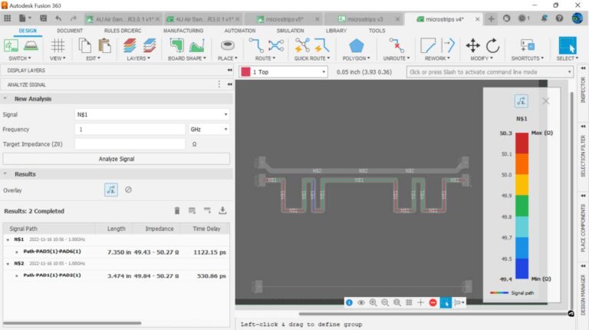Screen dimensions: 589x330
Task: Select the Polygon pentagon tool
Action: pyautogui.click(x=356, y=46)
